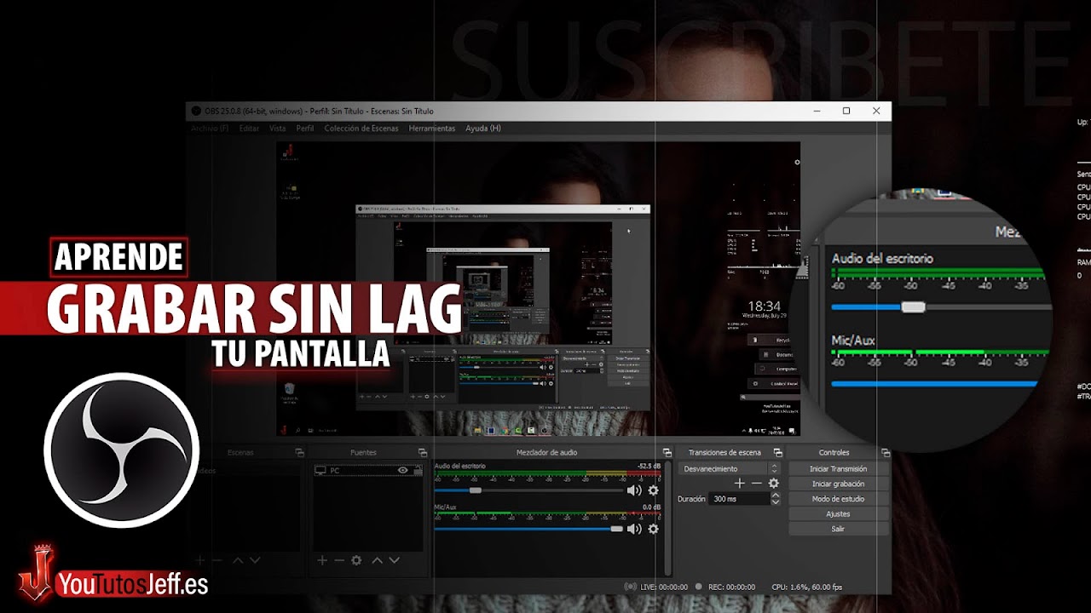Enable Modo de estudio
Image resolution: width=1091 pixels, height=613 pixels.
[839, 499]
